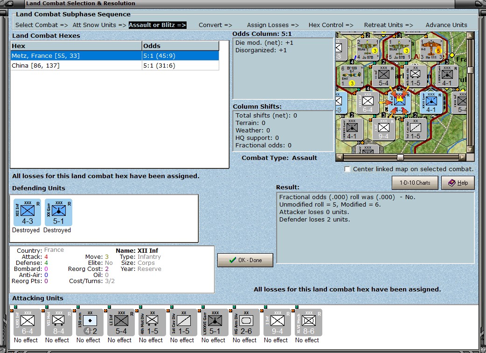Click the 'Unmodified roll = 5, Modified = 6.' line
This screenshot has width=486, height=353.
pos(330,205)
